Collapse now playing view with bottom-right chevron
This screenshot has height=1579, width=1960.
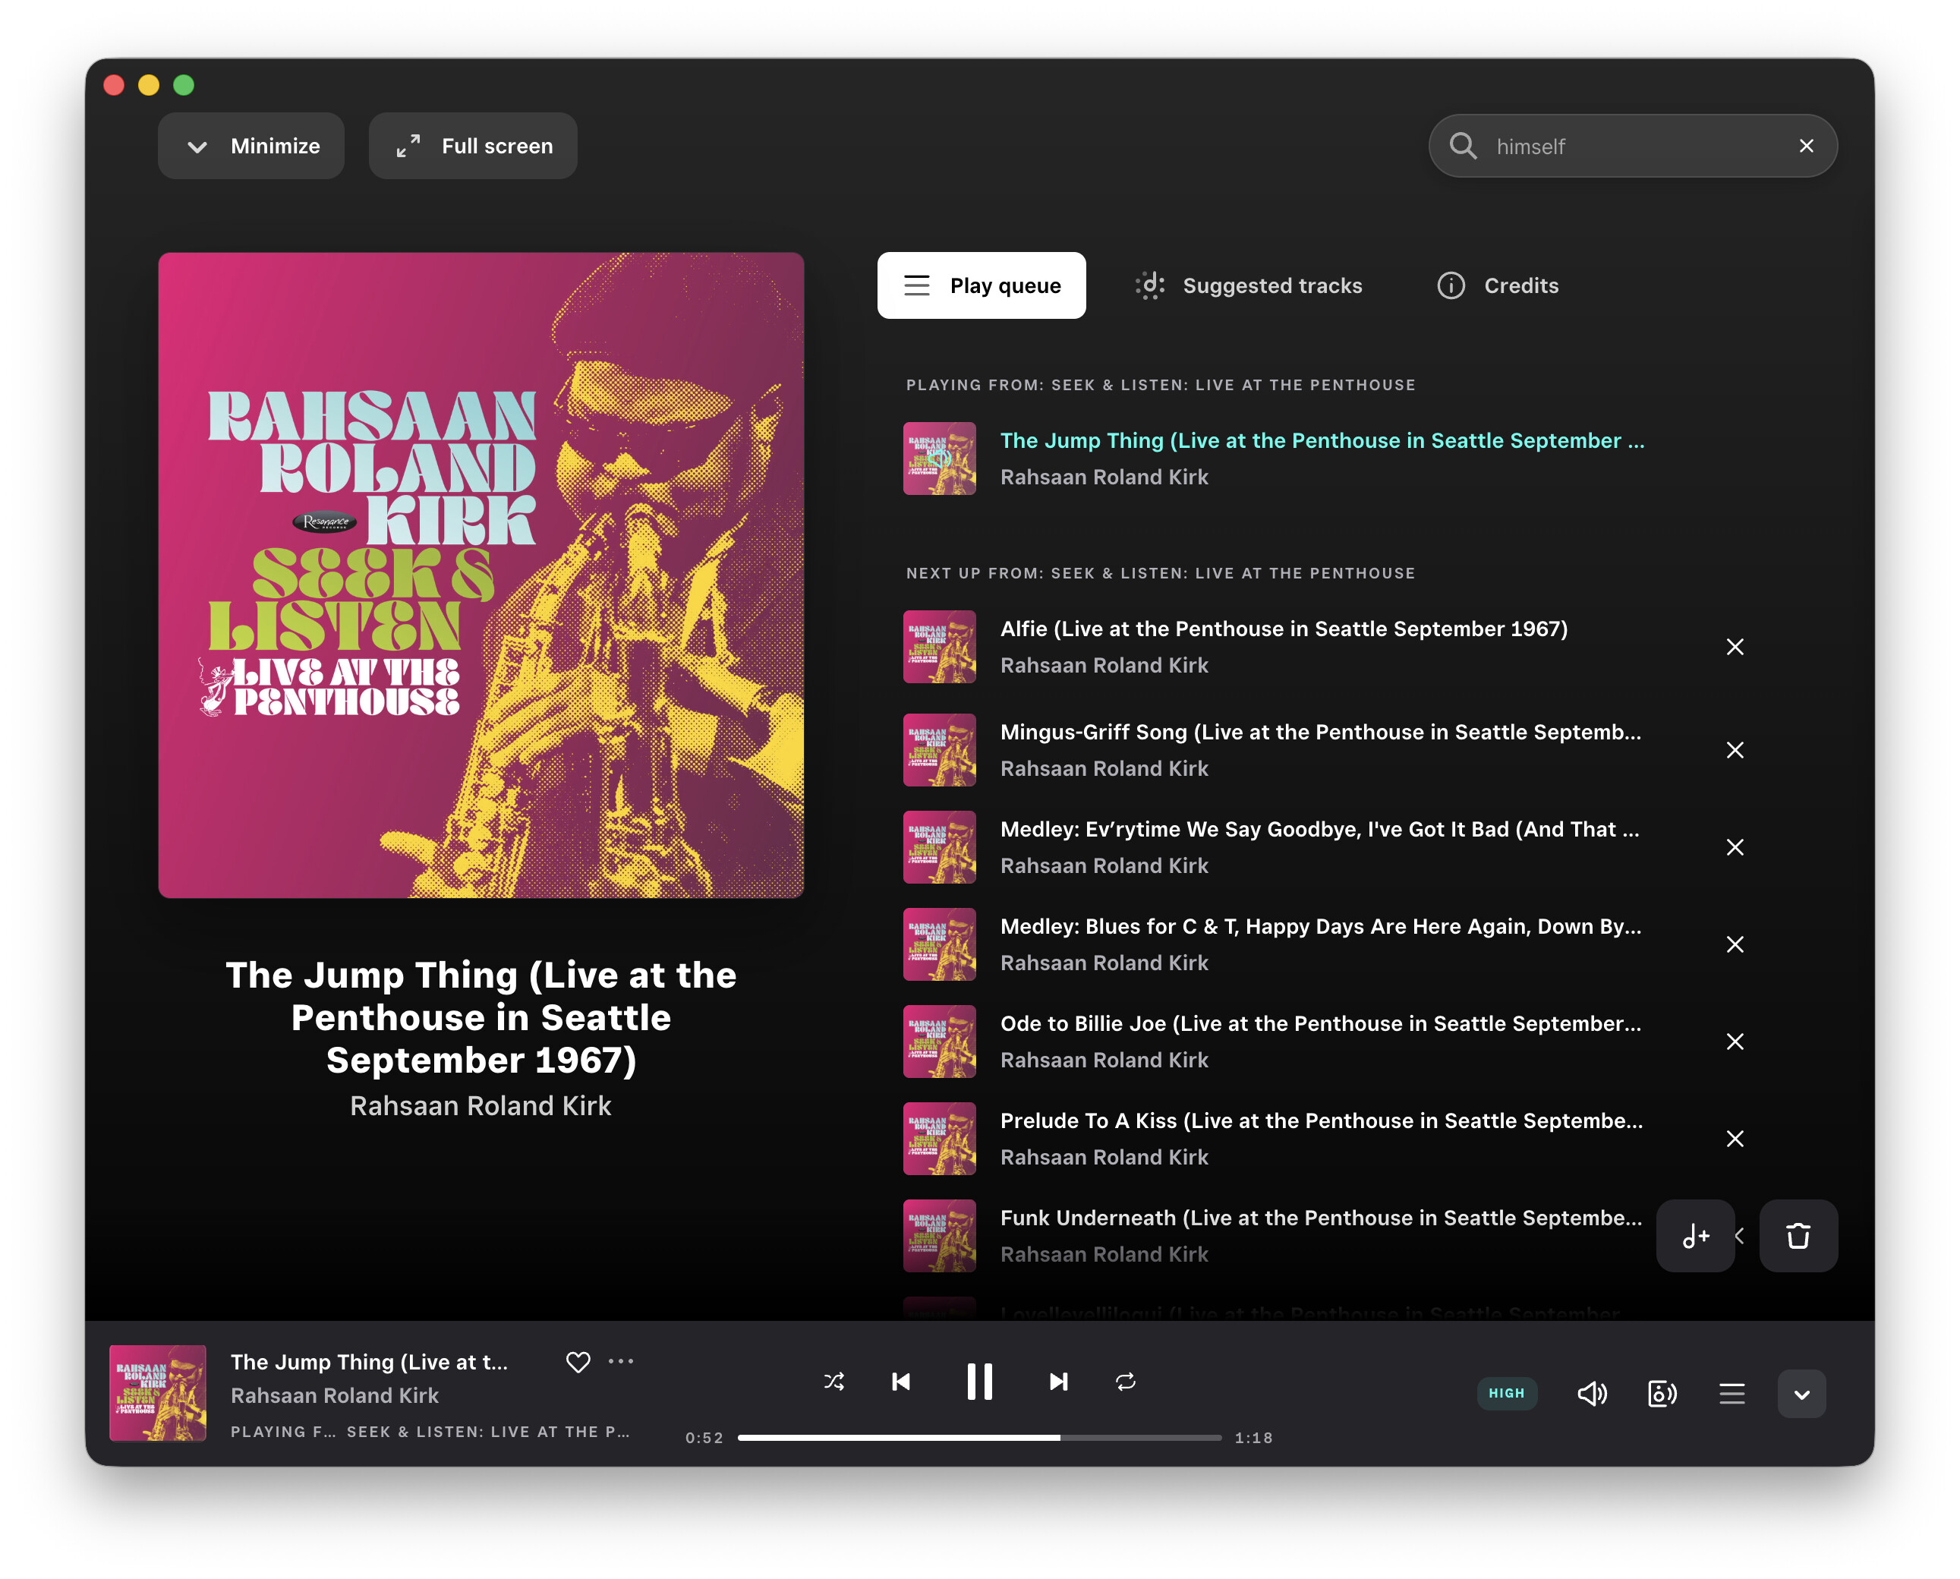point(1801,1392)
